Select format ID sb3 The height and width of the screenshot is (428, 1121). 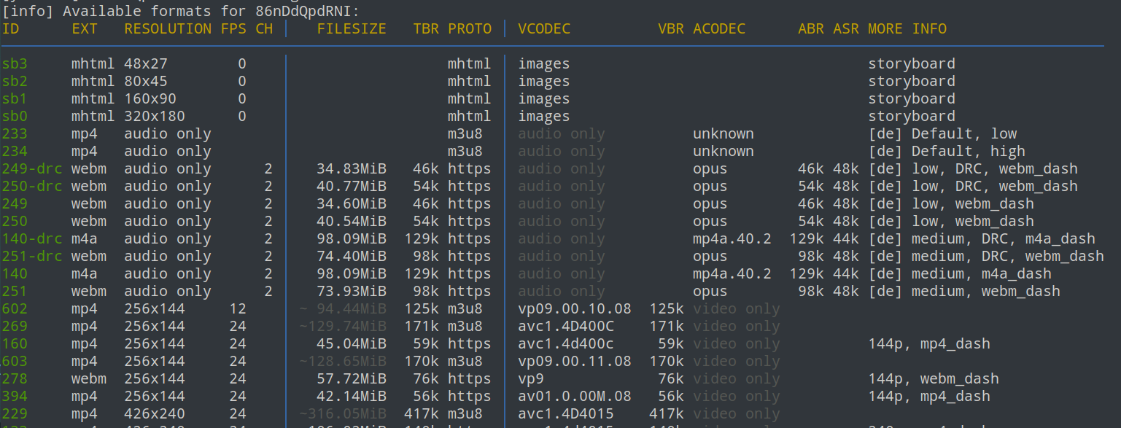coord(15,64)
